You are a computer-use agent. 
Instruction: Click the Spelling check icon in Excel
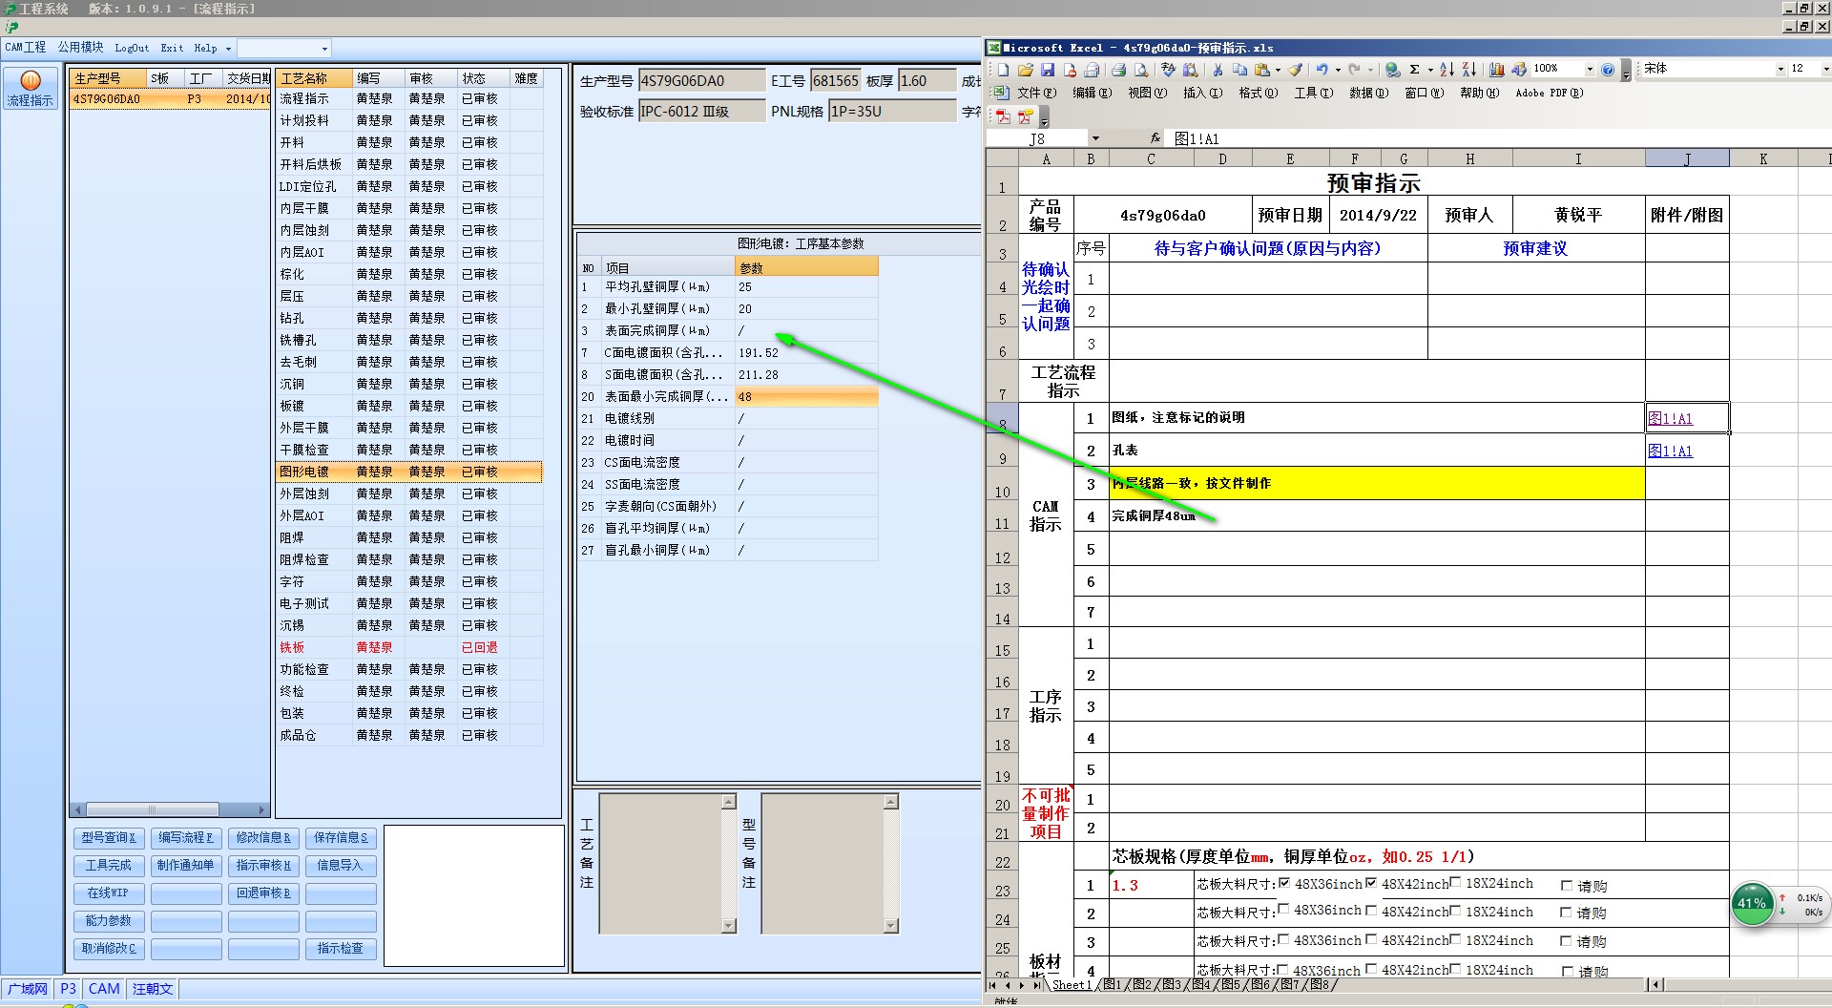click(1168, 70)
